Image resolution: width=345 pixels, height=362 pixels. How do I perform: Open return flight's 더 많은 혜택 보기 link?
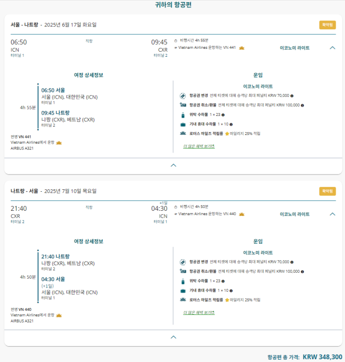click(199, 313)
